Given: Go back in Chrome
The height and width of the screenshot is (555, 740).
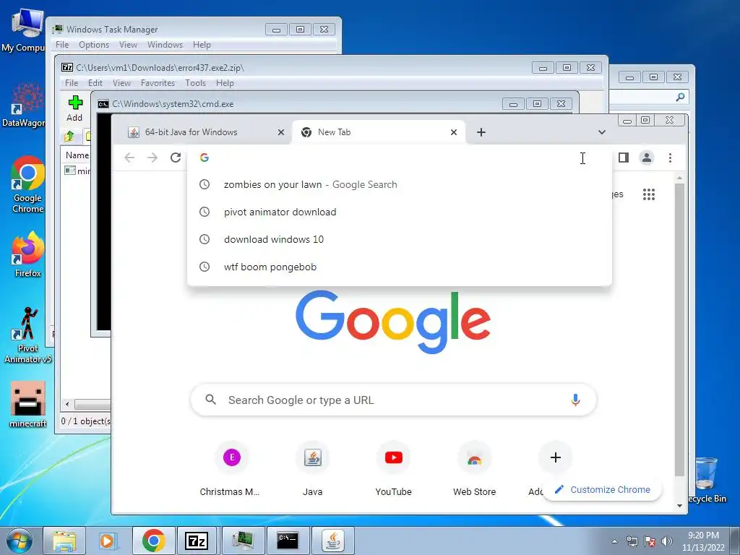Looking at the screenshot, I should click(x=129, y=158).
